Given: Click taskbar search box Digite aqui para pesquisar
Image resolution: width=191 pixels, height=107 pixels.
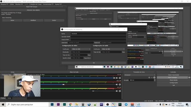Looking at the screenshot, I should 27,104.
